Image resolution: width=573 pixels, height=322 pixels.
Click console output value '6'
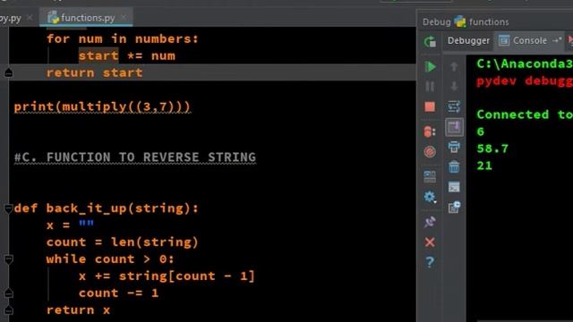pos(480,131)
